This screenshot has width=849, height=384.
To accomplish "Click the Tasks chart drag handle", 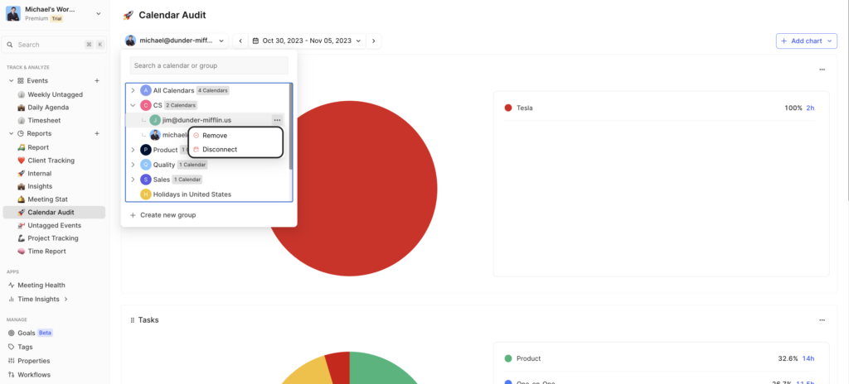I will [x=132, y=320].
